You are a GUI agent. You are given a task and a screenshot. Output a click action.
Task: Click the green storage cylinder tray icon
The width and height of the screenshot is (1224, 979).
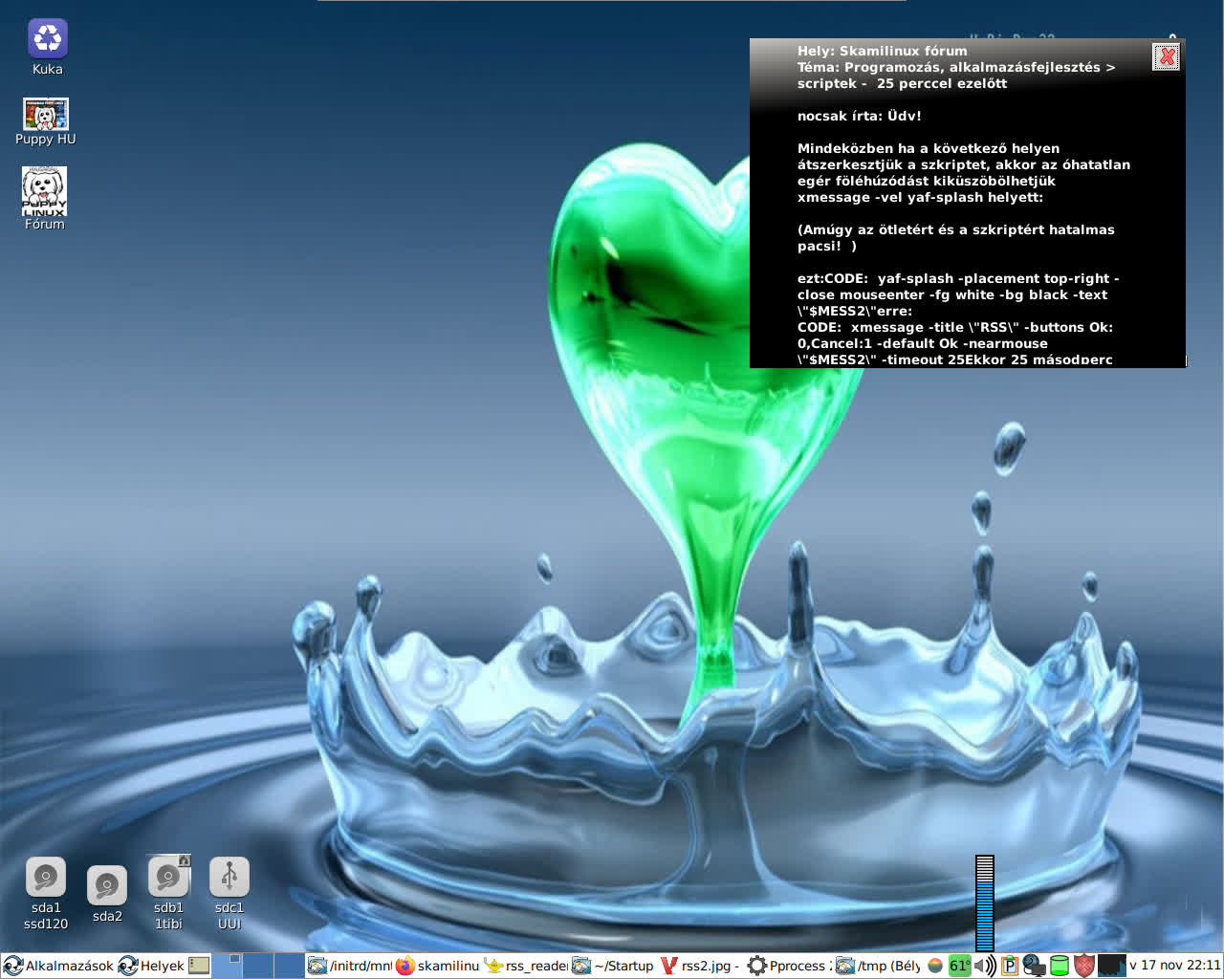click(x=1059, y=966)
